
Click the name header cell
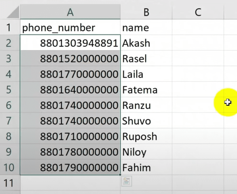(x=146, y=28)
